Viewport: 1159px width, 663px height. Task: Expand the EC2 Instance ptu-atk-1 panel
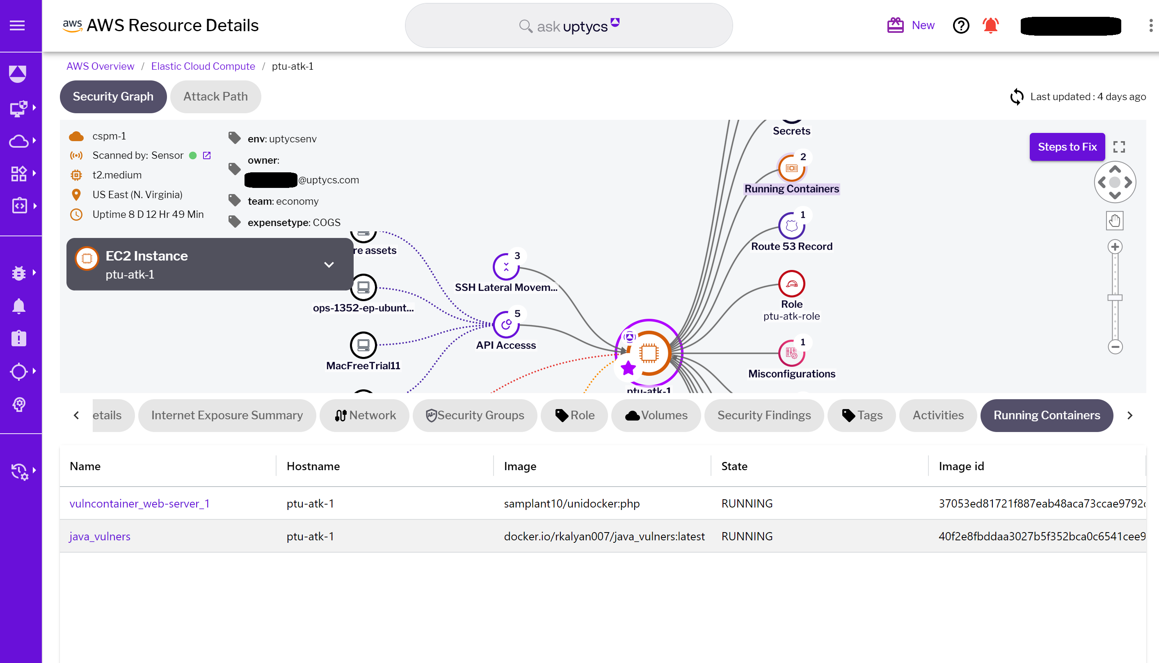click(329, 265)
